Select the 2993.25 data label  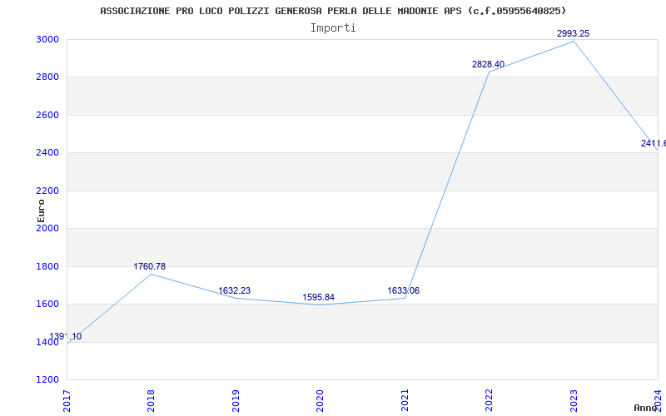tap(573, 33)
